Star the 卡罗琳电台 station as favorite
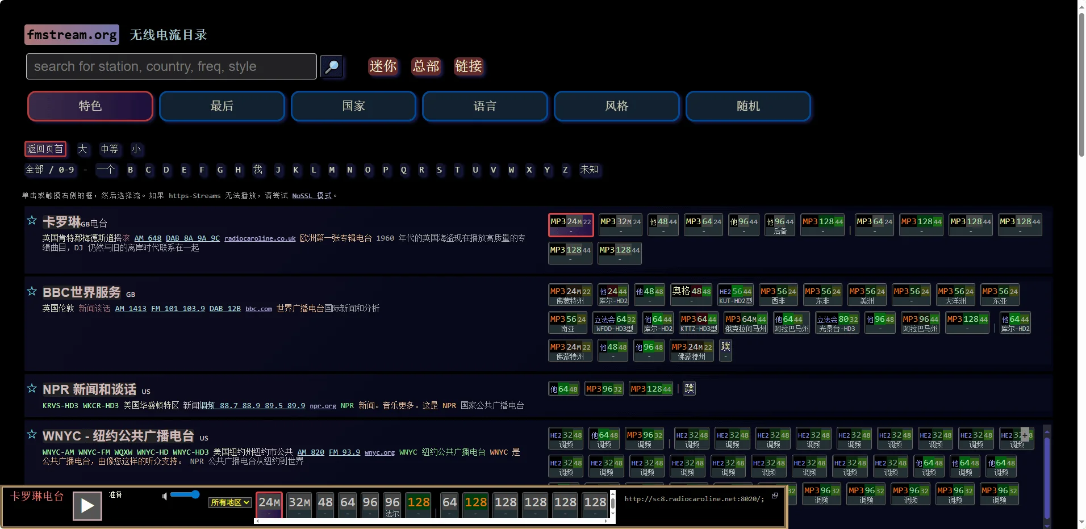This screenshot has height=529, width=1086. point(31,221)
